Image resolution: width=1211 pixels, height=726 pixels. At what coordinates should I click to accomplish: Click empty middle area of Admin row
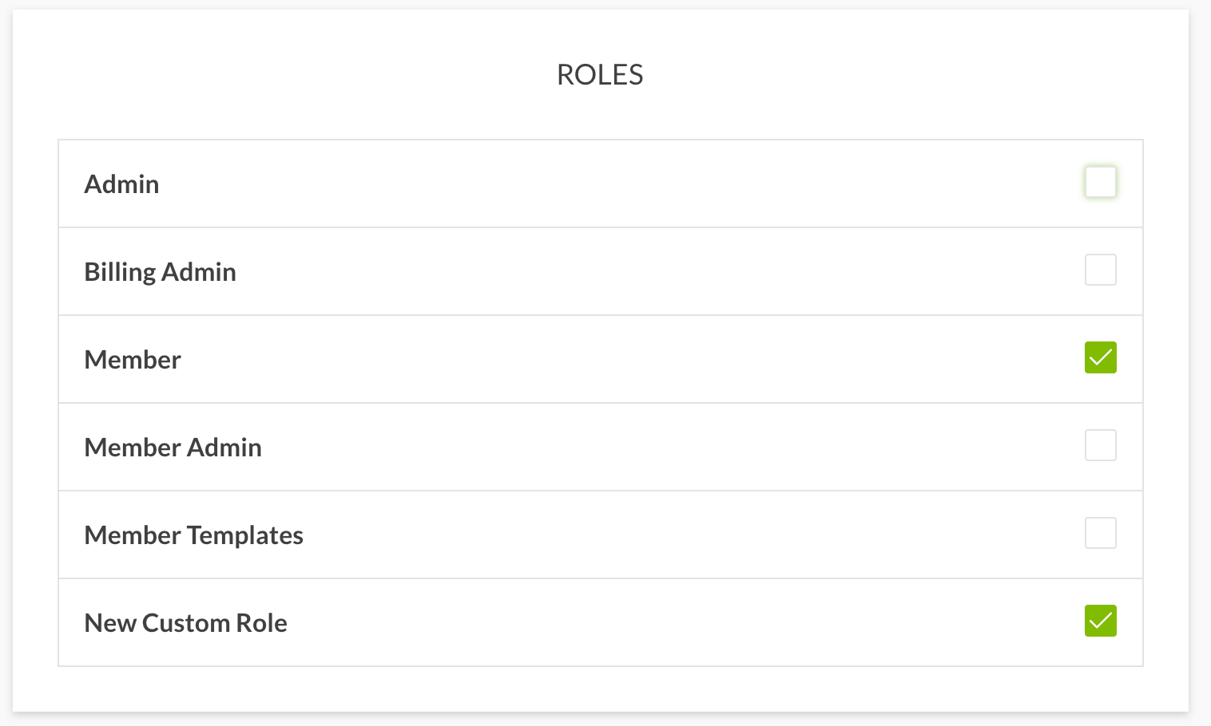click(599, 184)
